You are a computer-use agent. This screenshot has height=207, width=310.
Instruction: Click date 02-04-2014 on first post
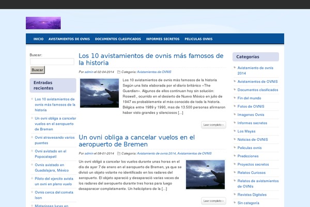pyautogui.click(x=105, y=72)
